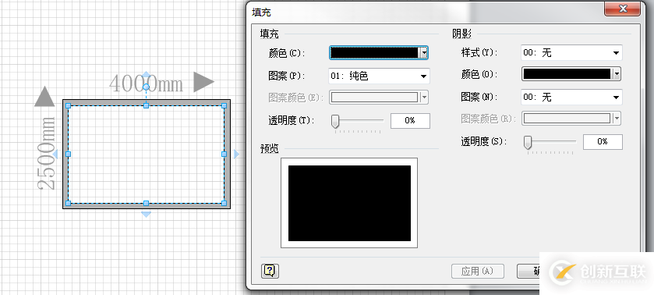Screen dimensions: 654x295
Task: Click the rotation handle above the rectangle
Action: tap(146, 87)
